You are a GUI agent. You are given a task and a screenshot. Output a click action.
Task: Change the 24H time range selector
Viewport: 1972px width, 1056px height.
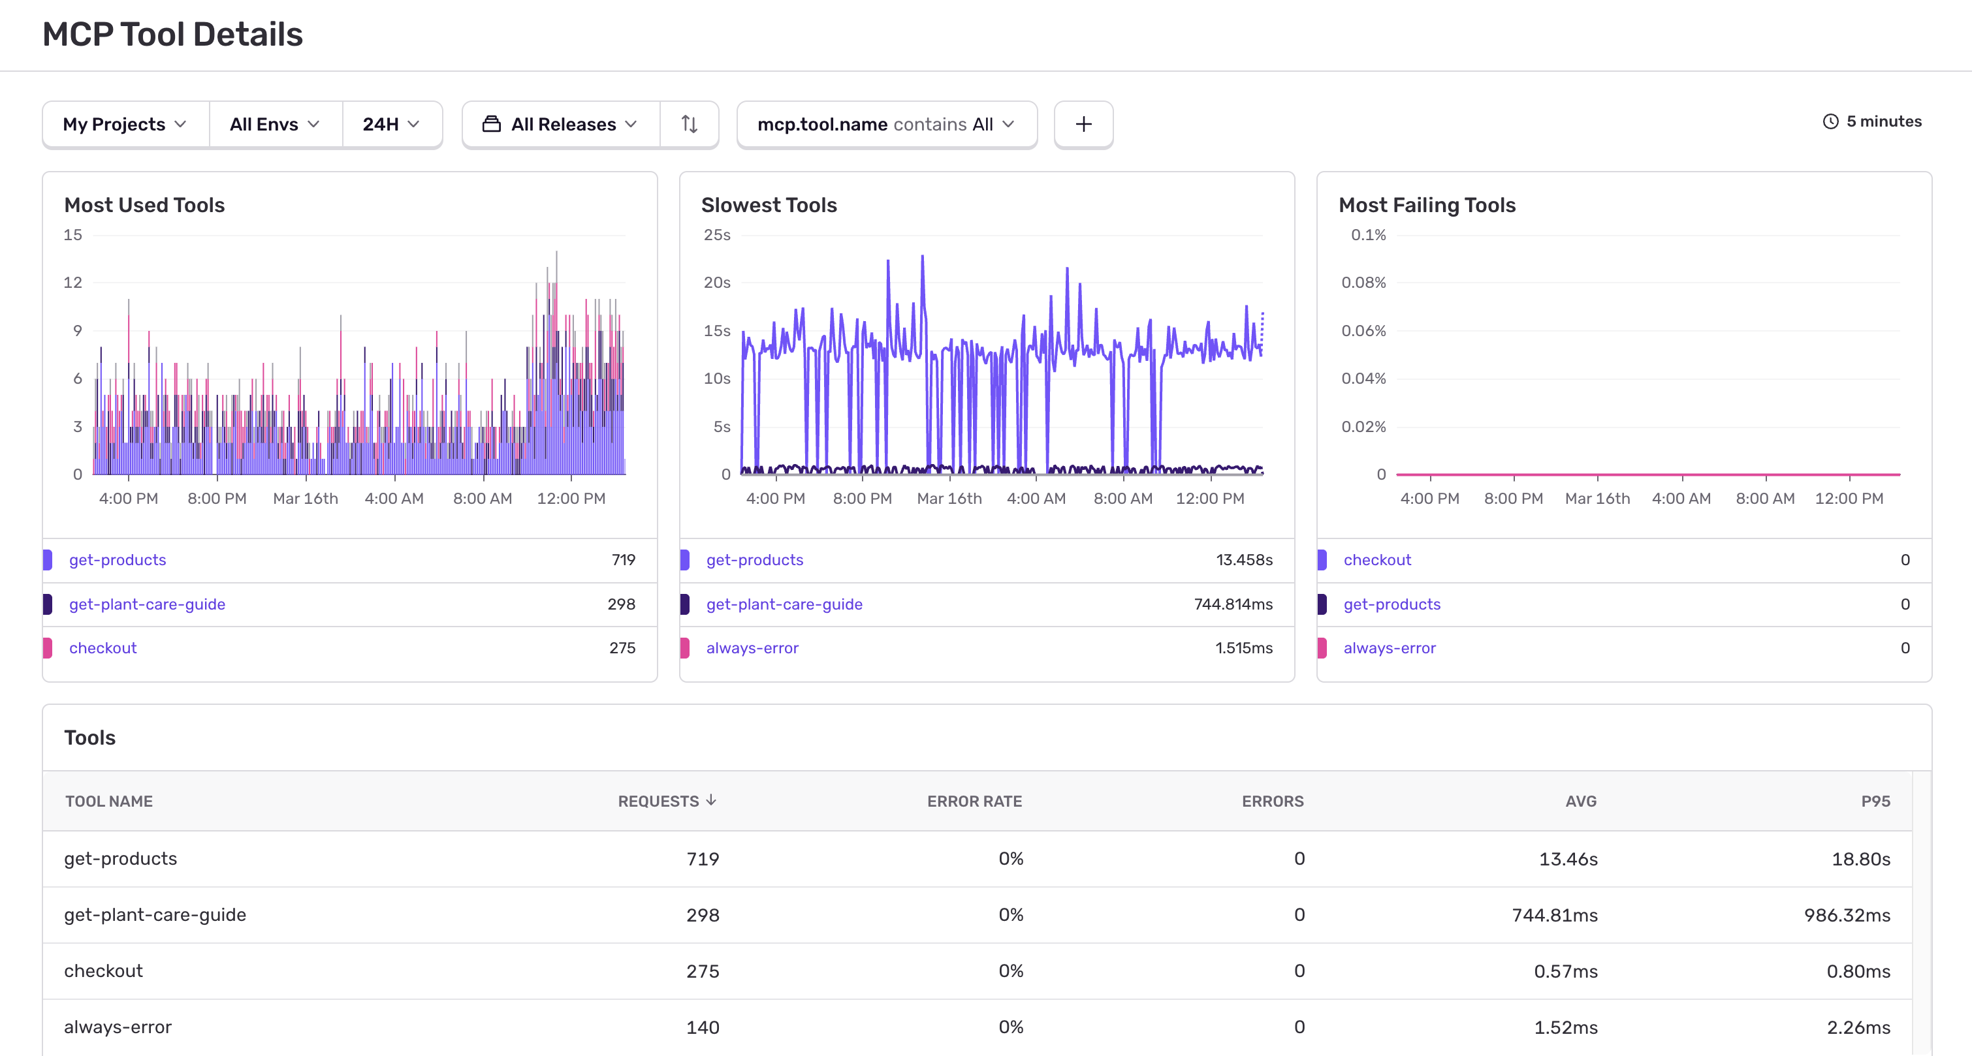pyautogui.click(x=392, y=124)
